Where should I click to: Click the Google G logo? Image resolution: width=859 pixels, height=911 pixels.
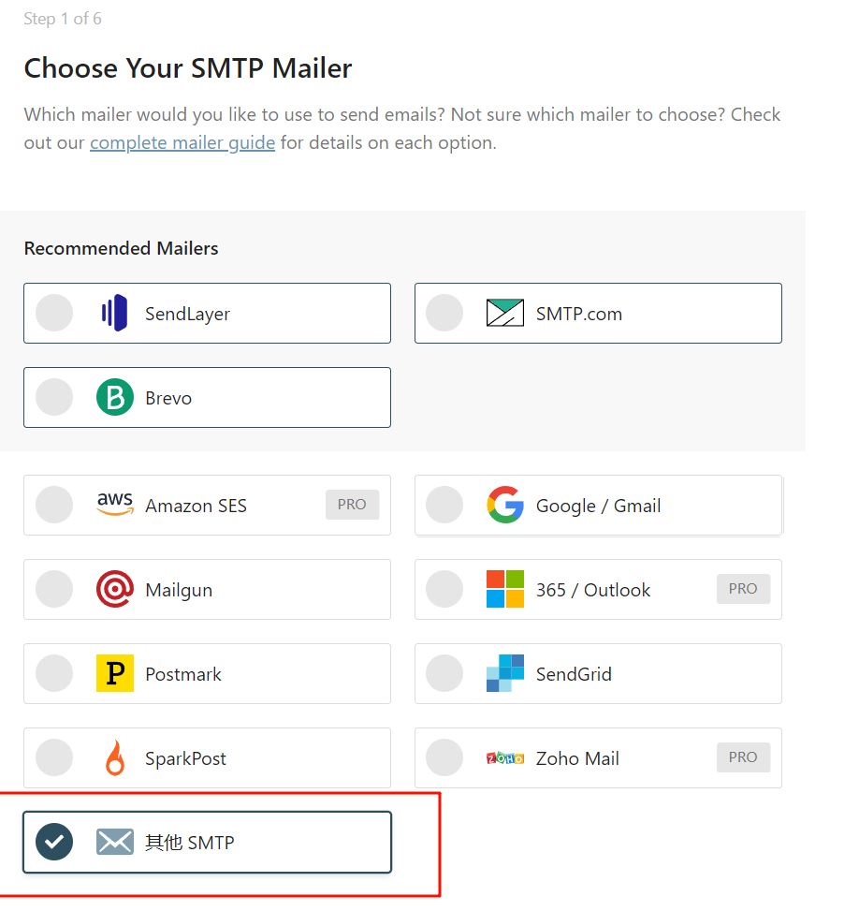[x=505, y=506]
